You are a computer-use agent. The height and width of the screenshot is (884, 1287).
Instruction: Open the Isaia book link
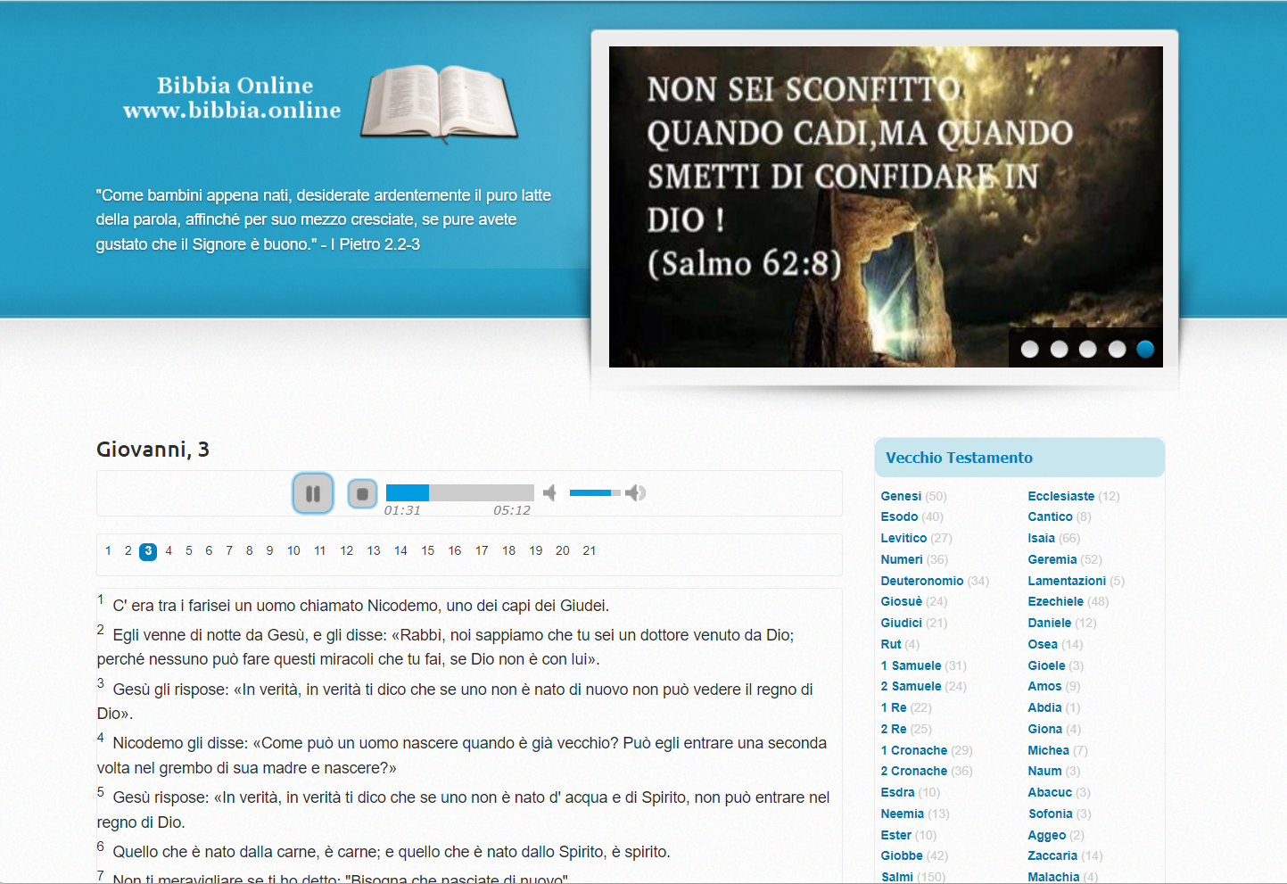pos(1041,538)
